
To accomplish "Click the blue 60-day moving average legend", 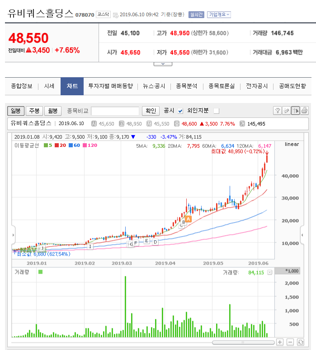I will [x=74, y=145].
